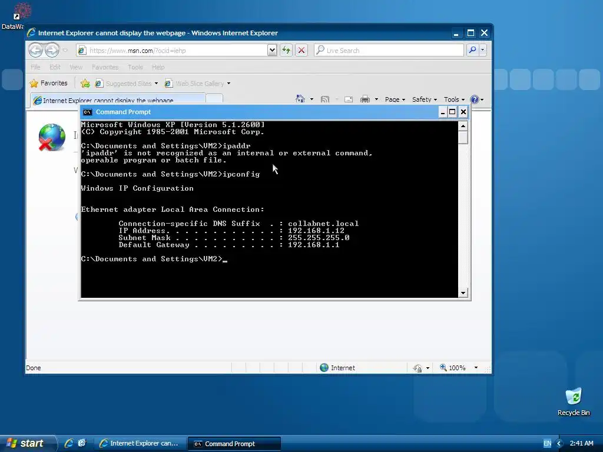Select the Recycle Bin desktop icon
This screenshot has height=452, width=603.
pyautogui.click(x=574, y=401)
